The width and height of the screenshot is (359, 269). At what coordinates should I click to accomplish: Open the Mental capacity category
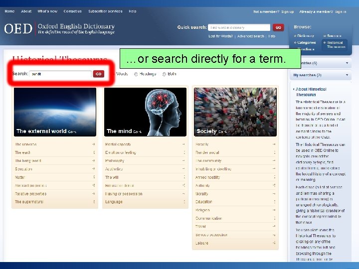coord(118,144)
